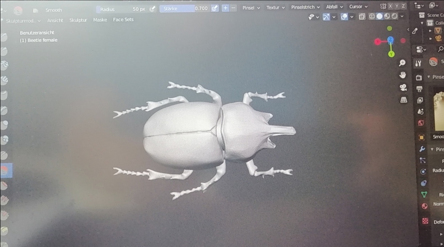Click the subtract (−) brush direction button
This screenshot has width=444, height=247.
[x=233, y=8]
